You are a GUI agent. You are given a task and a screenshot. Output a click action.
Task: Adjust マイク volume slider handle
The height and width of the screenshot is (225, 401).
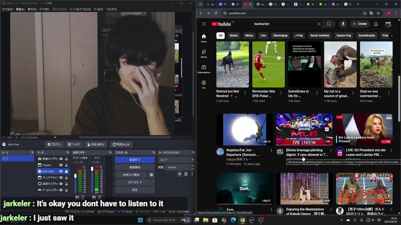92,169
